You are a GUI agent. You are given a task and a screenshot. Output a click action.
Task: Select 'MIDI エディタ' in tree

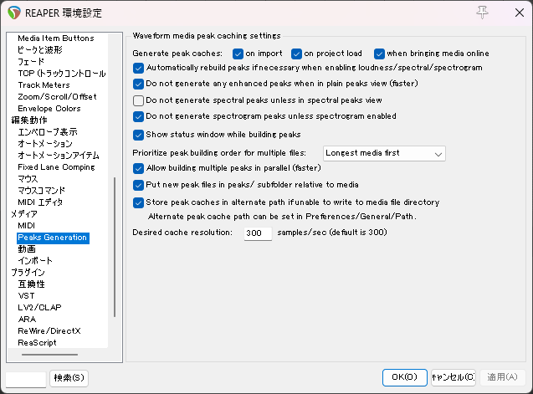40,202
